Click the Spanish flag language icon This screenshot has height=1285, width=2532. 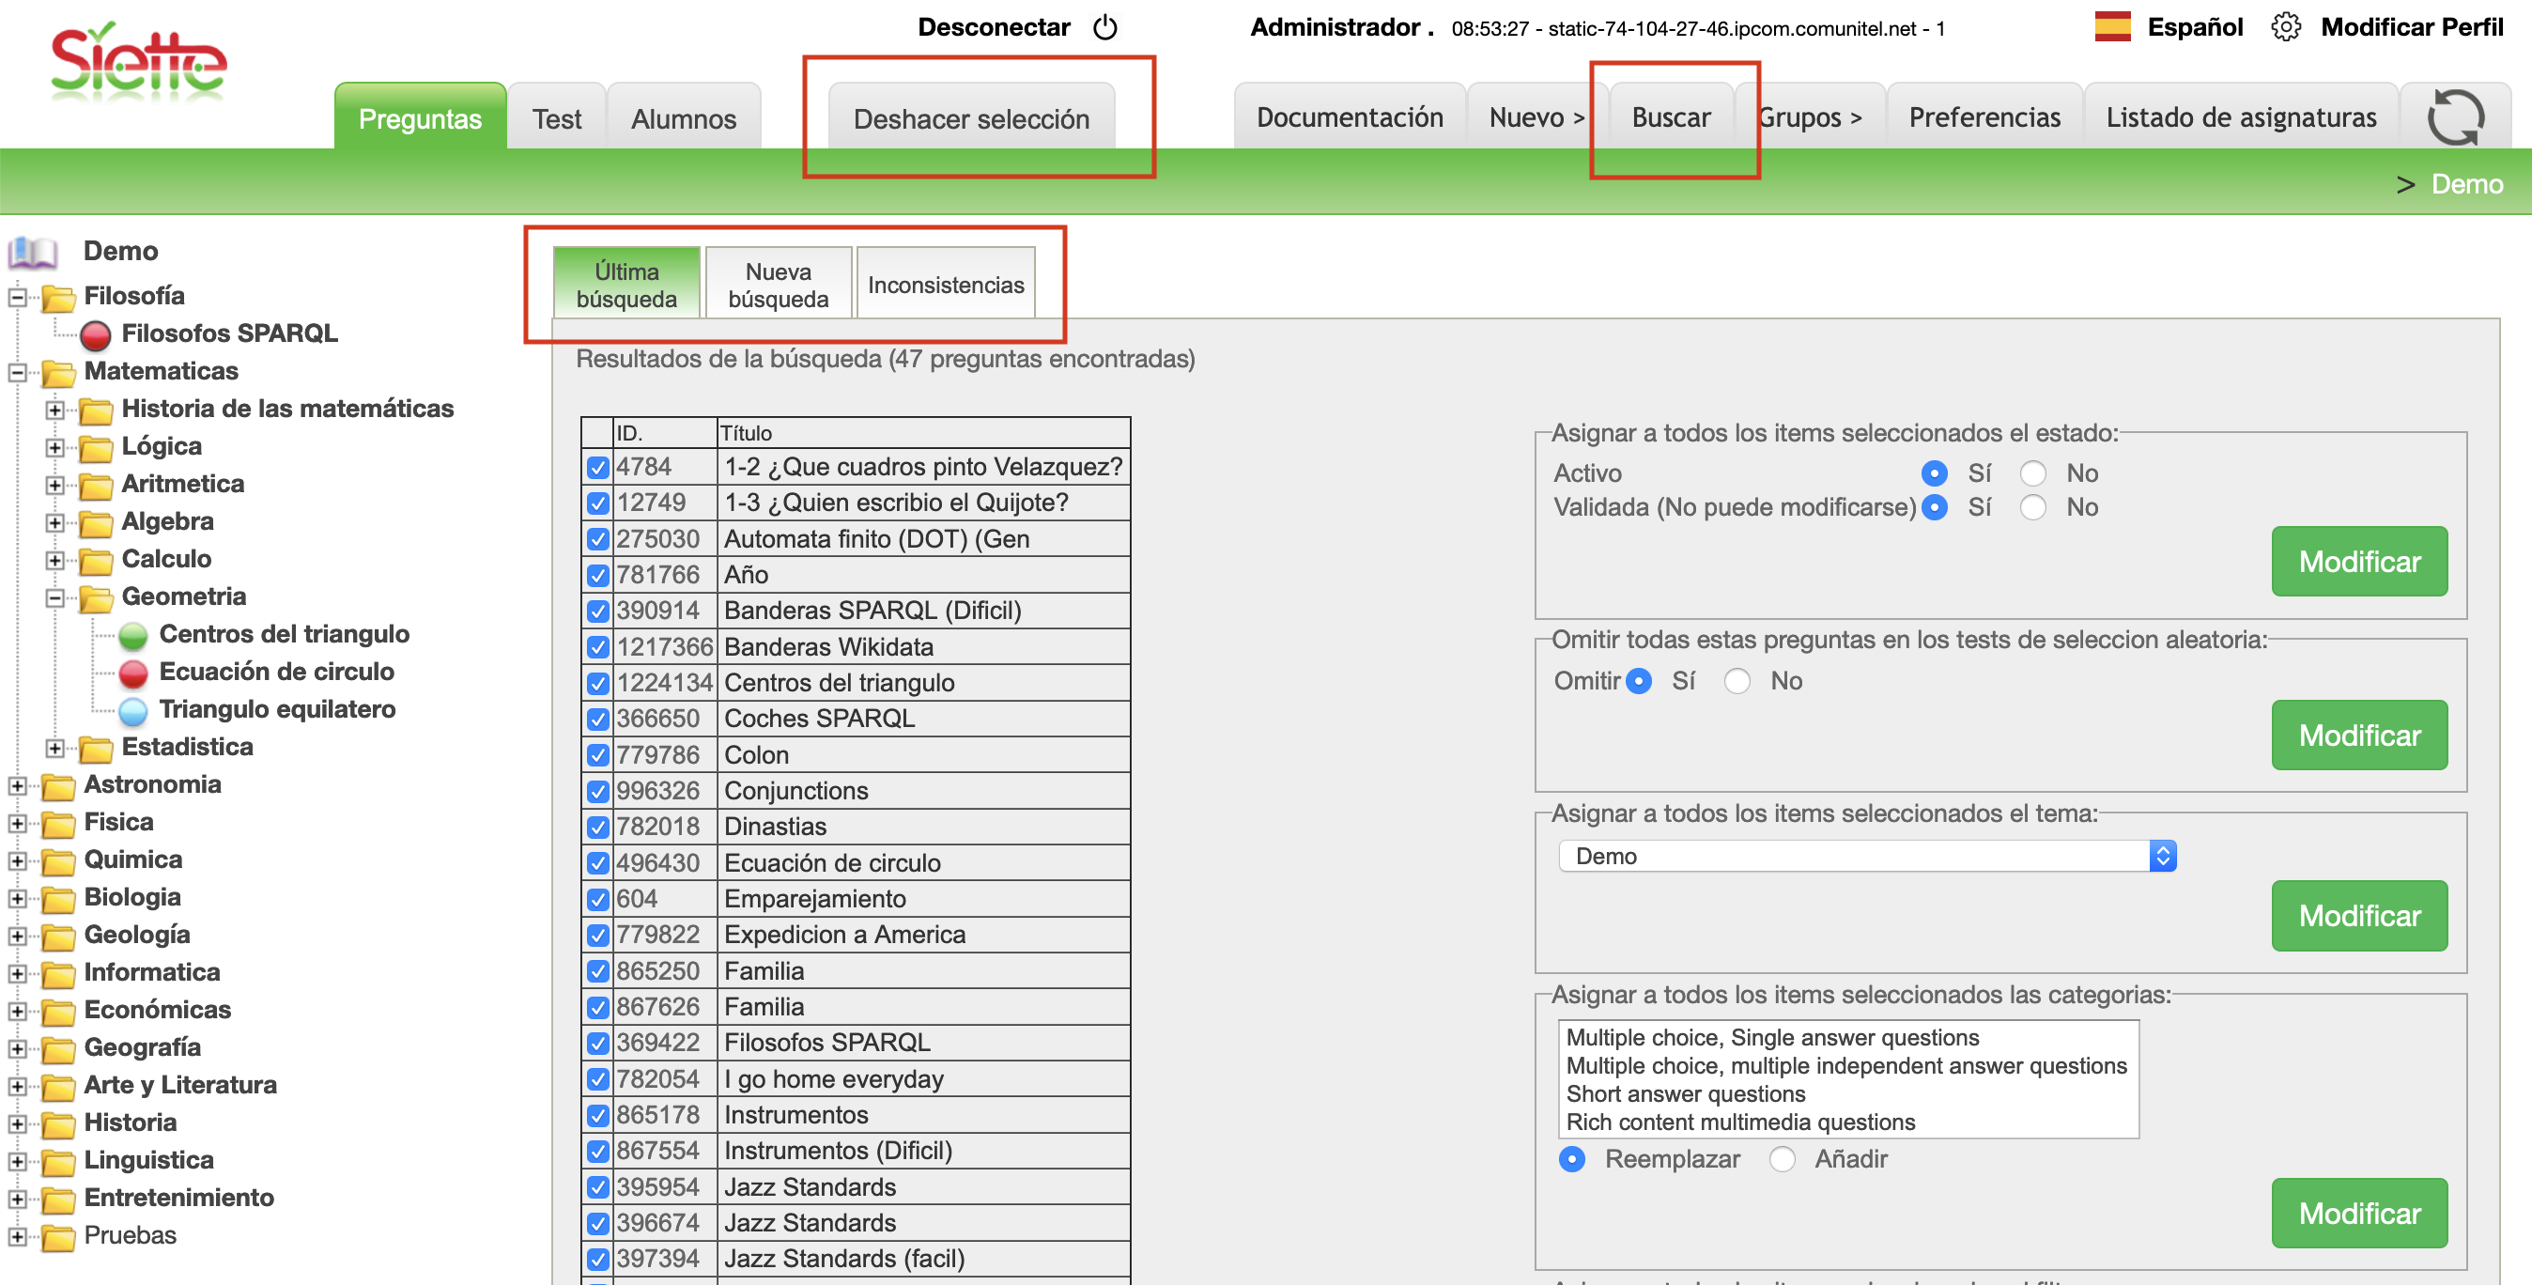(x=2111, y=27)
